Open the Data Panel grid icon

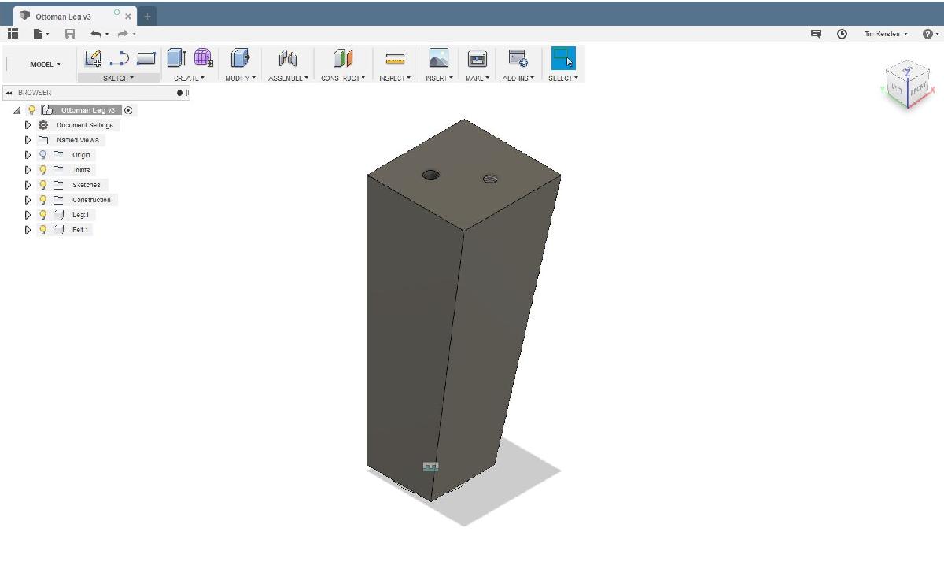(x=13, y=34)
